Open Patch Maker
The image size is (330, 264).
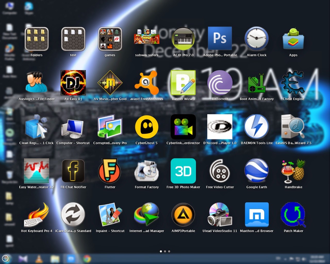point(293,214)
